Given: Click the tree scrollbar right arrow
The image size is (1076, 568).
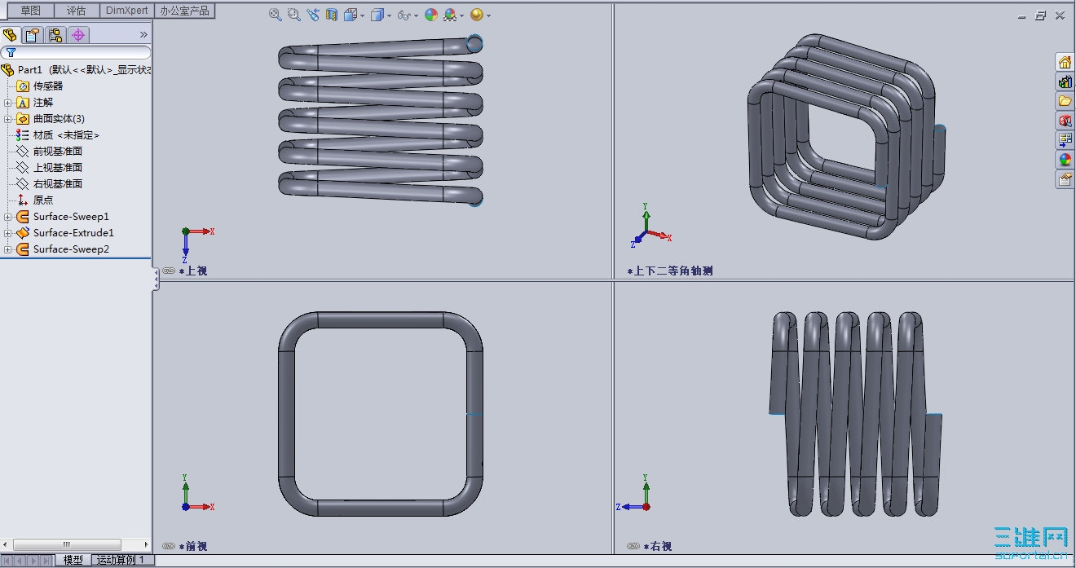Looking at the screenshot, I should 146,544.
